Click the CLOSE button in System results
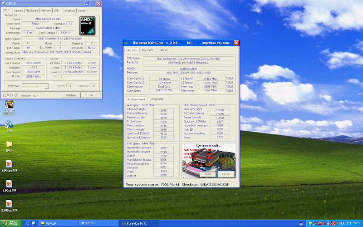 tap(226, 174)
